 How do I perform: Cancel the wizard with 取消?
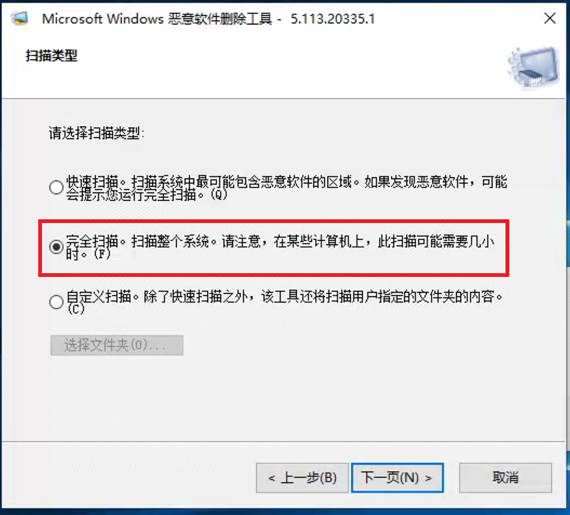(505, 477)
